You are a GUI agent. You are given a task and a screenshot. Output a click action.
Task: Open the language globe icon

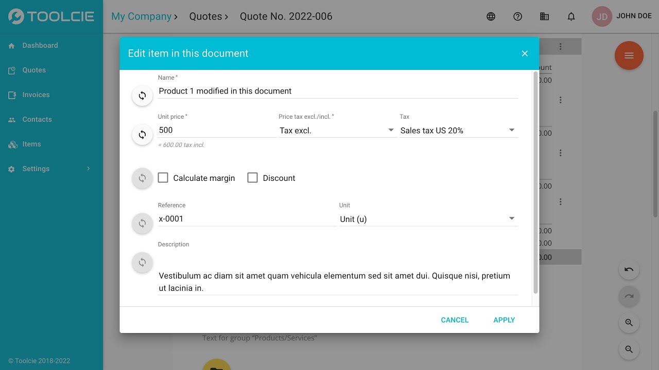coord(491,16)
